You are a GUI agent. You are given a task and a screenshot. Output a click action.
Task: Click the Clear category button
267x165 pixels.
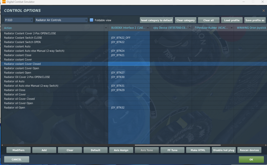[x=186, y=20]
